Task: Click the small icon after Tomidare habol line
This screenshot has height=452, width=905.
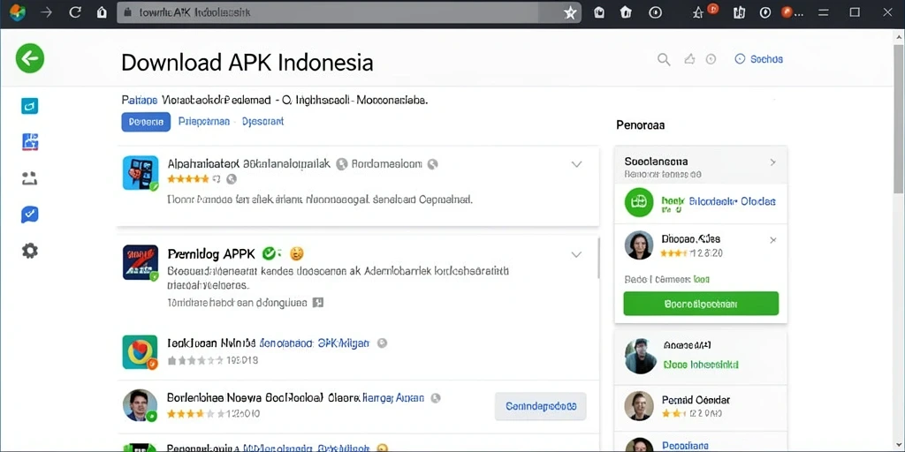Action: [x=317, y=302]
